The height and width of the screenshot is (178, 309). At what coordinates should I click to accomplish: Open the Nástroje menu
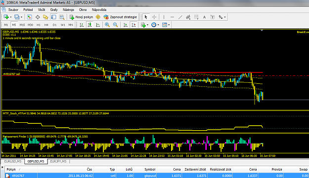(68, 10)
